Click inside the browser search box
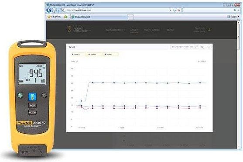243x162 pixels. pos(208,10)
